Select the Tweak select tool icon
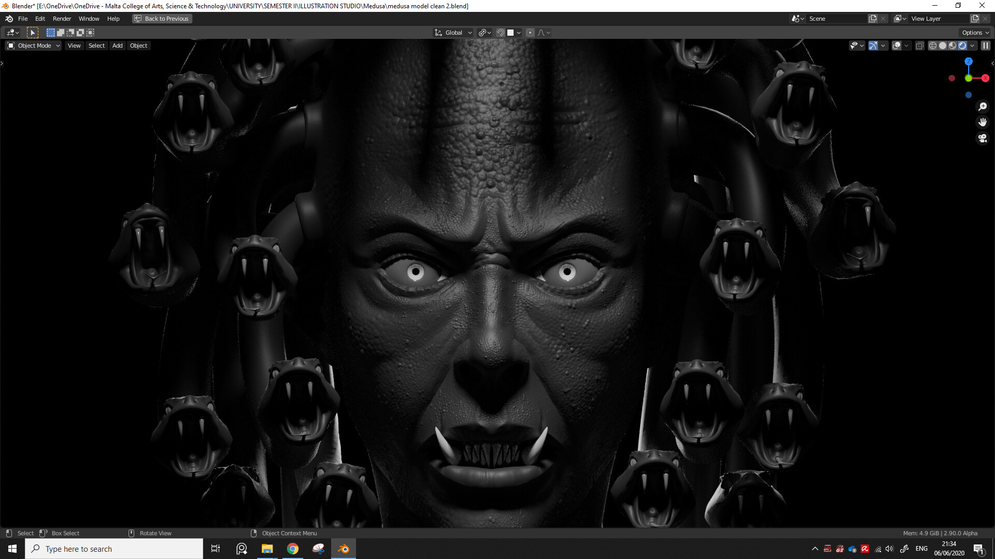995x559 pixels. click(x=33, y=33)
